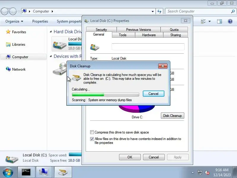Expand arrow before Computer in address bar
Screen dimensions: 237x178
[30, 11]
